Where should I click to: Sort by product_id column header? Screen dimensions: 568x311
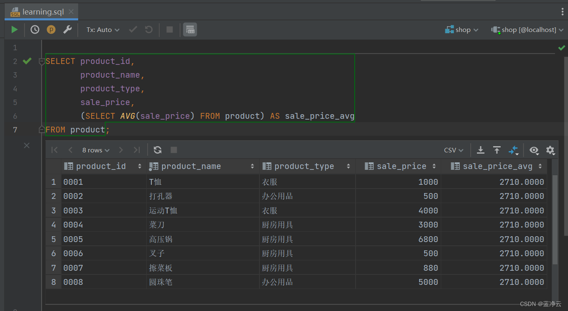(104, 166)
